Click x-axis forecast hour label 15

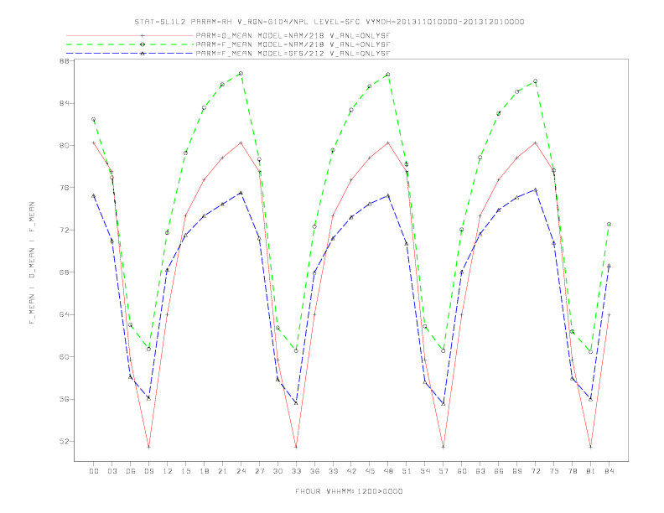185,471
